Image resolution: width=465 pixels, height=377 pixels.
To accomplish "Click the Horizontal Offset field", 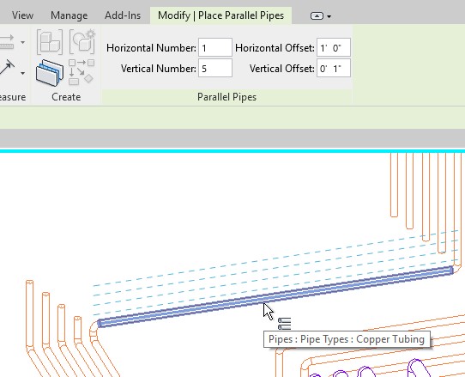I will tap(334, 47).
